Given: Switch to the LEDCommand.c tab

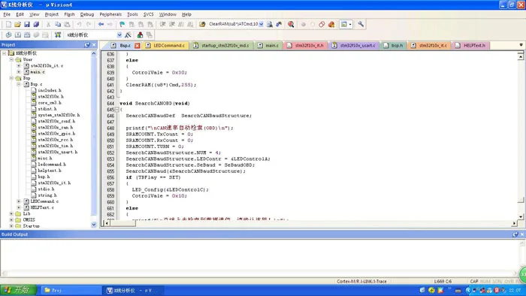Looking at the screenshot, I should [x=166, y=45].
